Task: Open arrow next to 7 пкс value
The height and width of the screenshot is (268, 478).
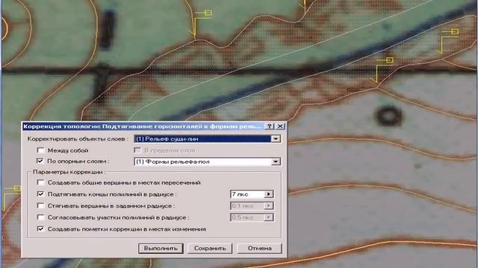Action: (269, 194)
